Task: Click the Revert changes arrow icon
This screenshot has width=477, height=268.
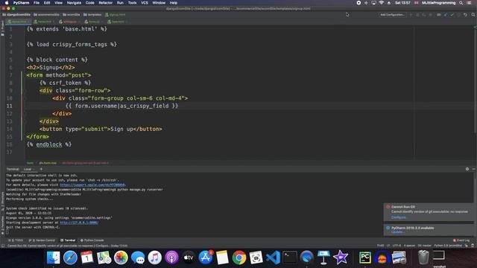Action: [x=465, y=15]
